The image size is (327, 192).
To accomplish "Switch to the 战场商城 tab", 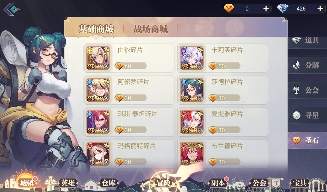I will pos(150,29).
